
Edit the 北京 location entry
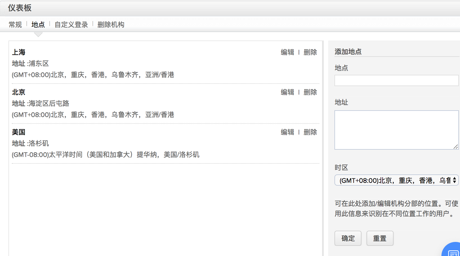click(287, 92)
